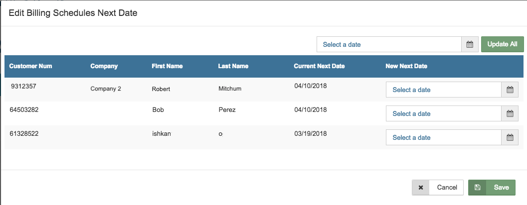
Task: Set new next date for customer 9312357
Action: (444, 90)
